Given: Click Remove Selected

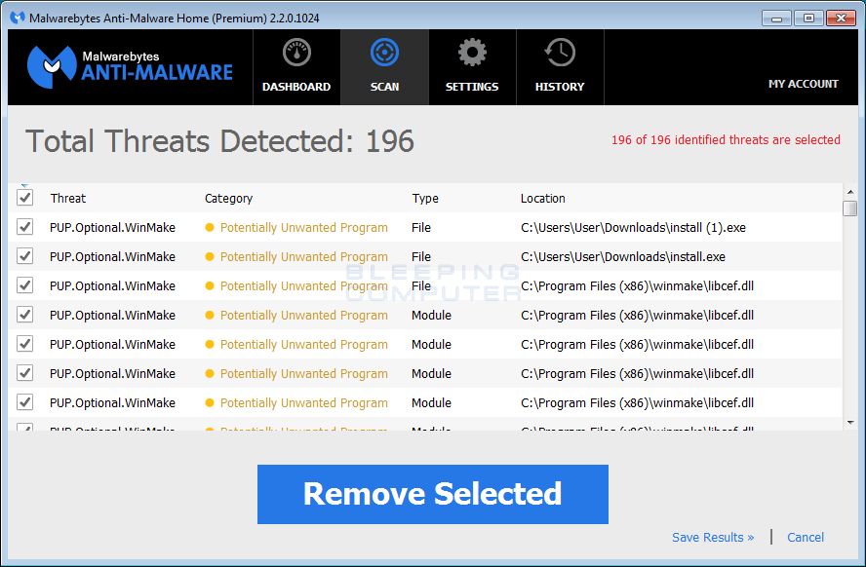Looking at the screenshot, I should 432,494.
